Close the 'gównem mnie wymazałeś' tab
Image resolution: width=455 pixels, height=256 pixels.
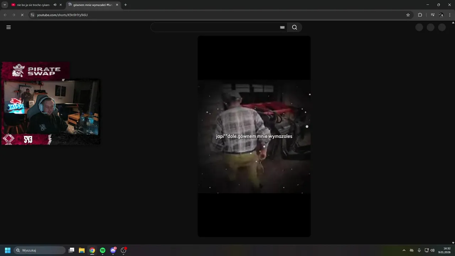[x=117, y=5]
